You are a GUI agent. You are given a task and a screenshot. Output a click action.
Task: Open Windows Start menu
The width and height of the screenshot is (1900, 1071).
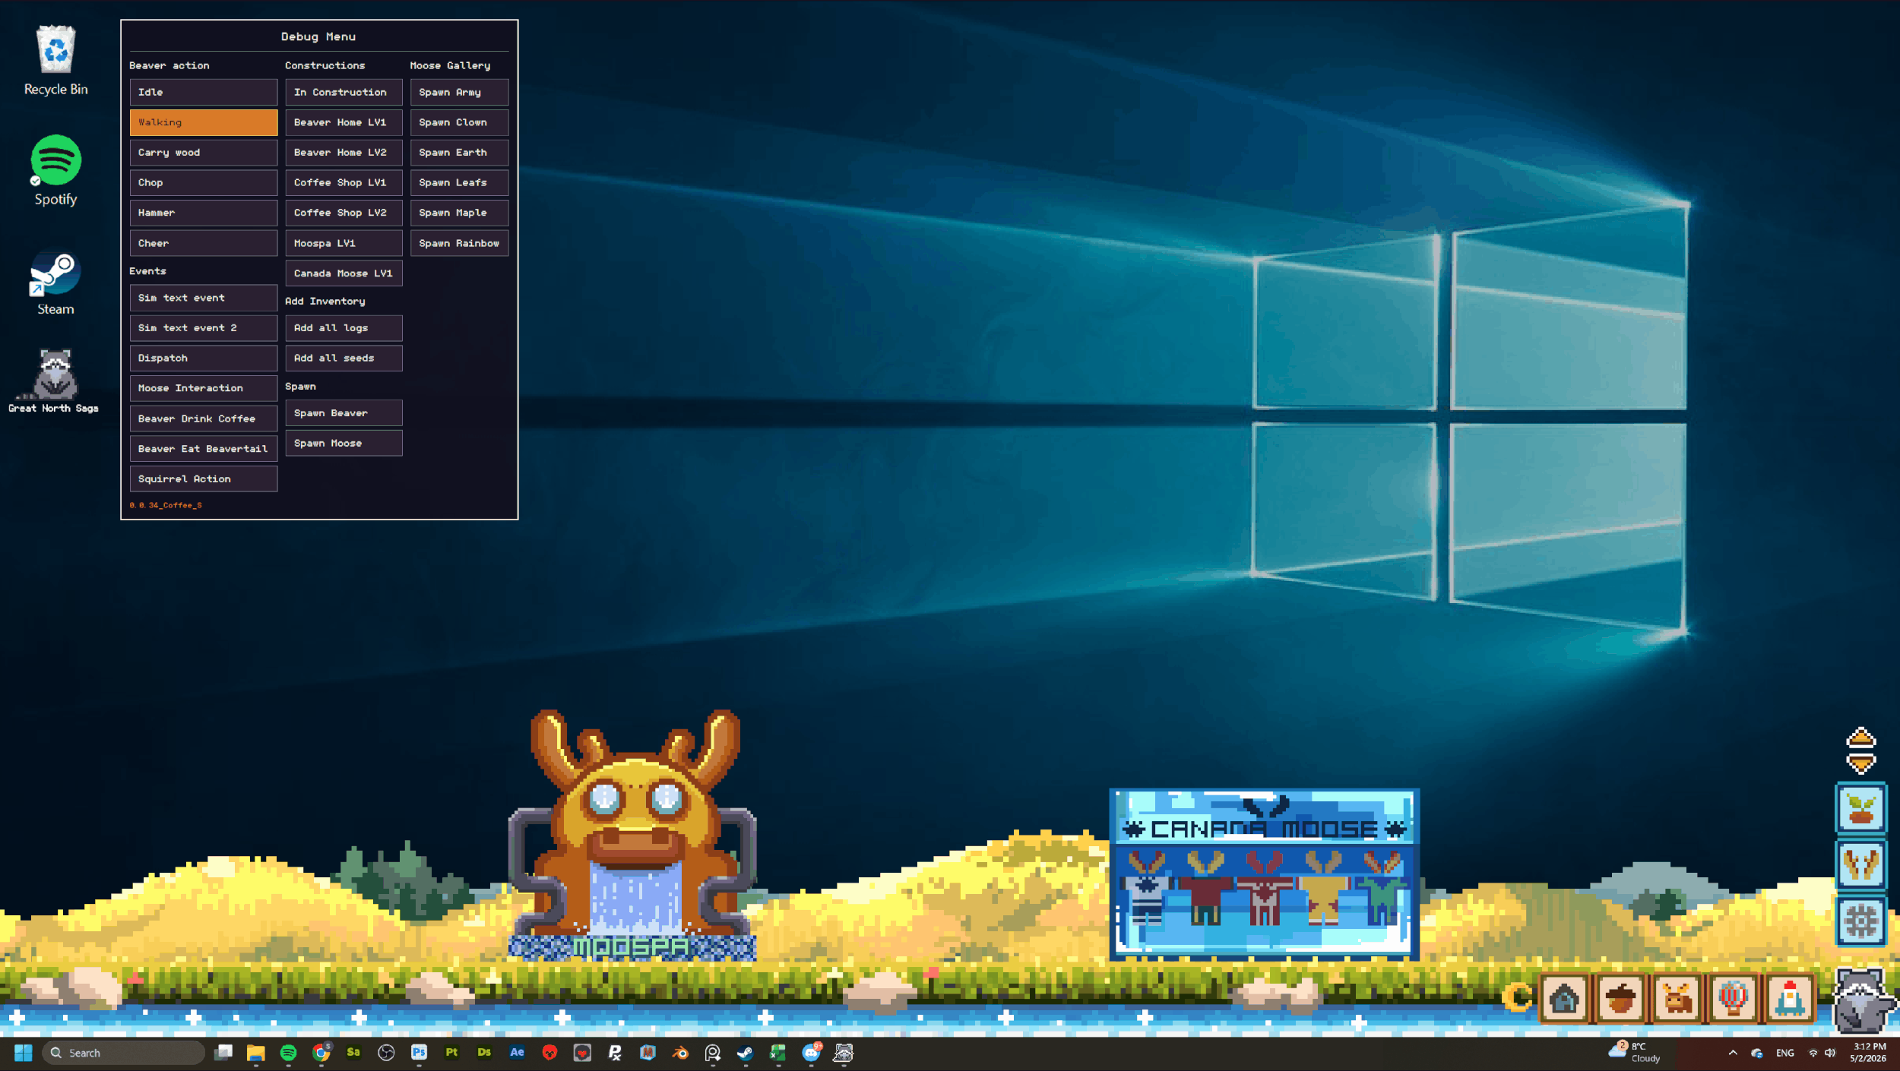point(23,1053)
